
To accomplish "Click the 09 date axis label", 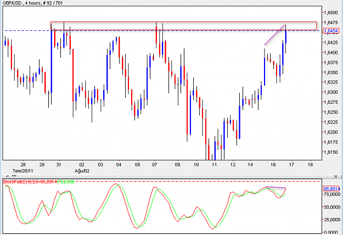I will (x=177, y=165).
